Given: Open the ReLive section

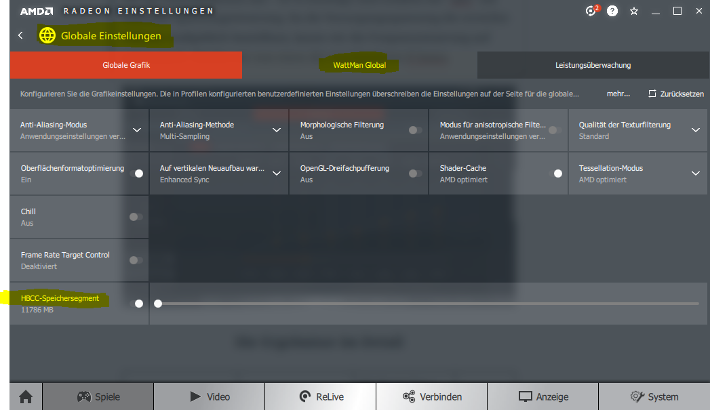Looking at the screenshot, I should pyautogui.click(x=320, y=396).
